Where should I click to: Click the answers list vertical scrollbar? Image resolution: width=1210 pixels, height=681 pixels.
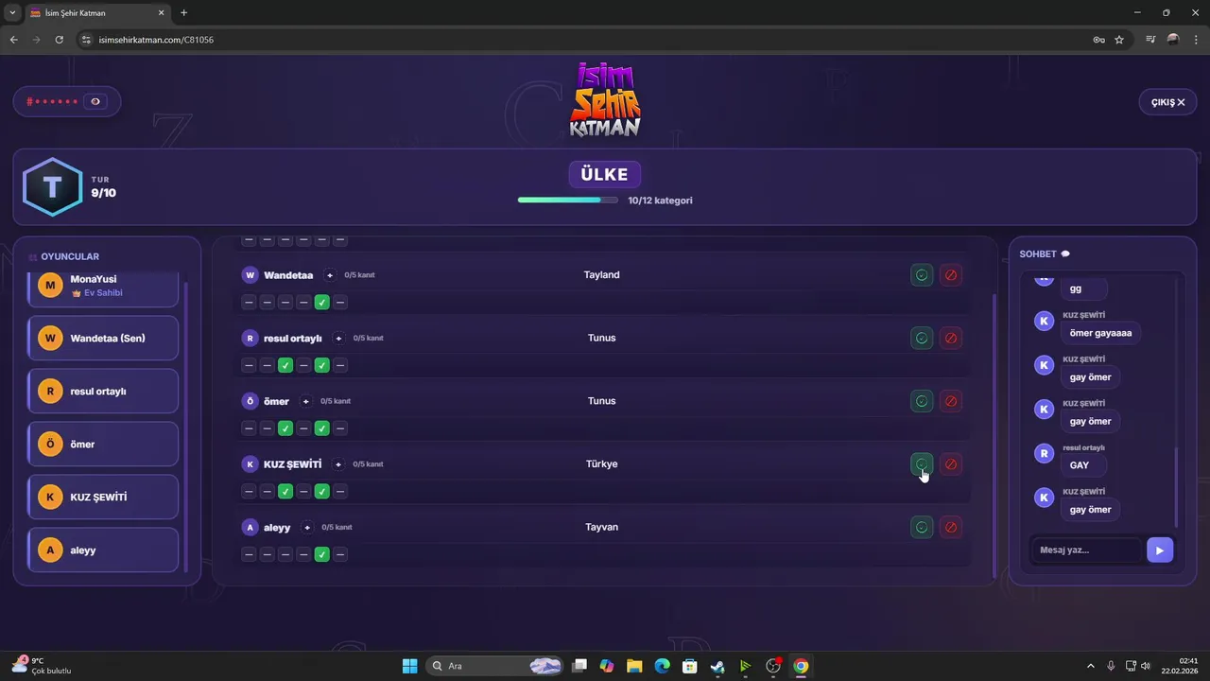click(x=994, y=434)
